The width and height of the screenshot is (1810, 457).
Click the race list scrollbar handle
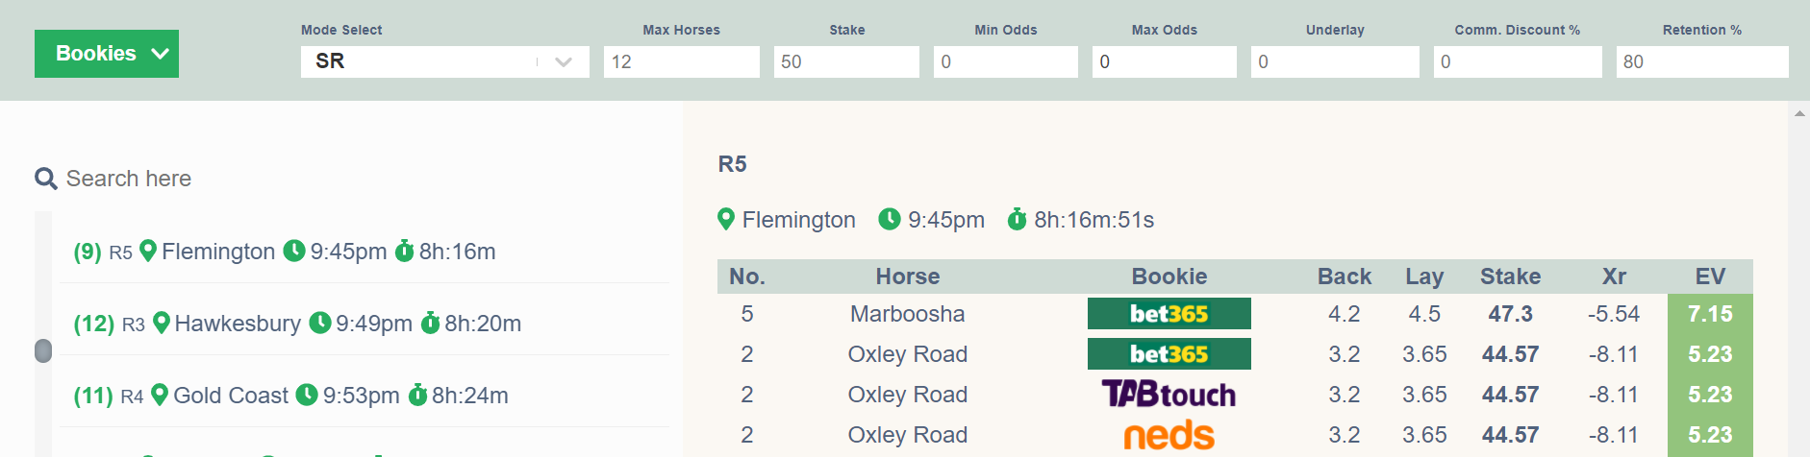[43, 351]
